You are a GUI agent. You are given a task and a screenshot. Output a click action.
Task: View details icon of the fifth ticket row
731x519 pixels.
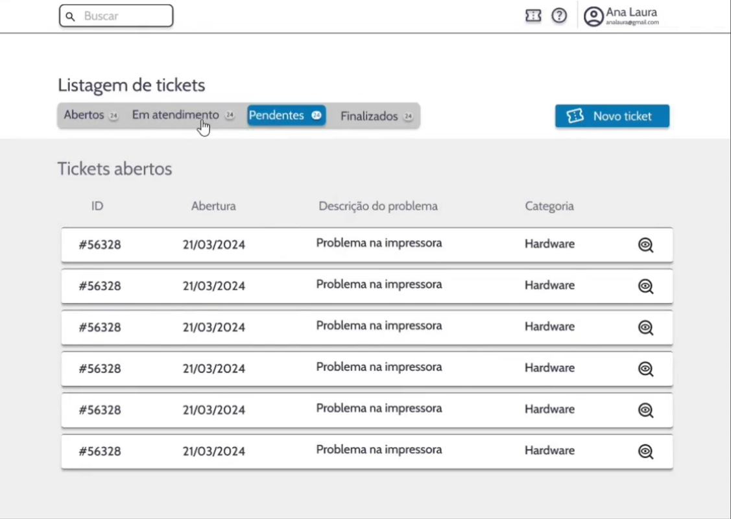[x=645, y=410]
